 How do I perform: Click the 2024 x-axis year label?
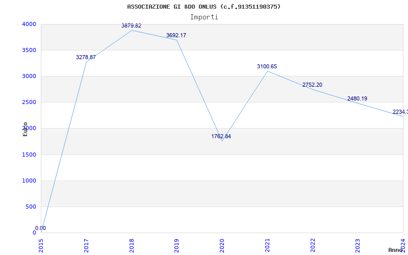coord(403,245)
